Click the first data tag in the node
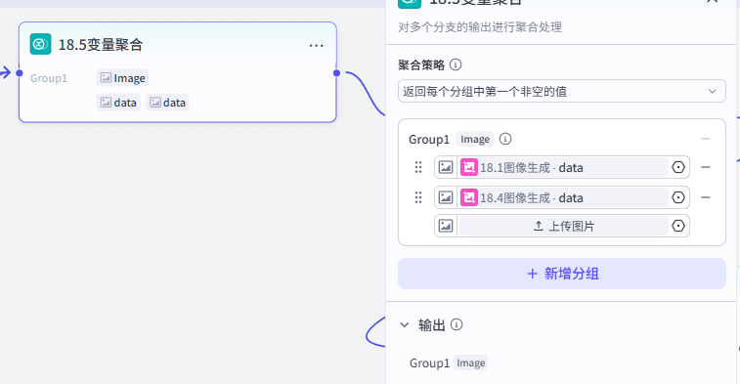This screenshot has height=384, width=740. (118, 103)
